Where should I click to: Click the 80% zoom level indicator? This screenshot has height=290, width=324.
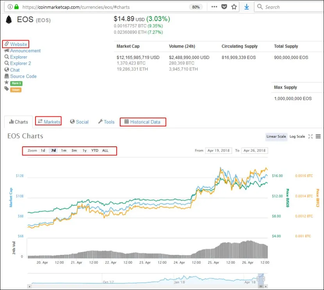point(196,7)
